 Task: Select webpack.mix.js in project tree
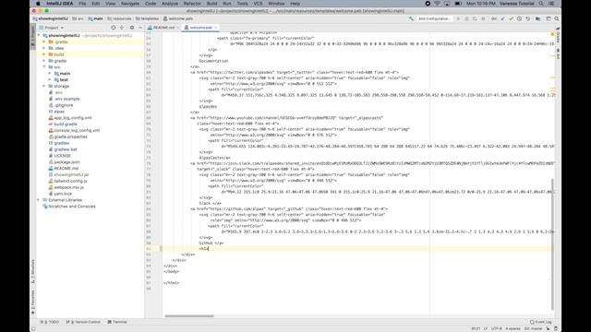click(x=68, y=187)
